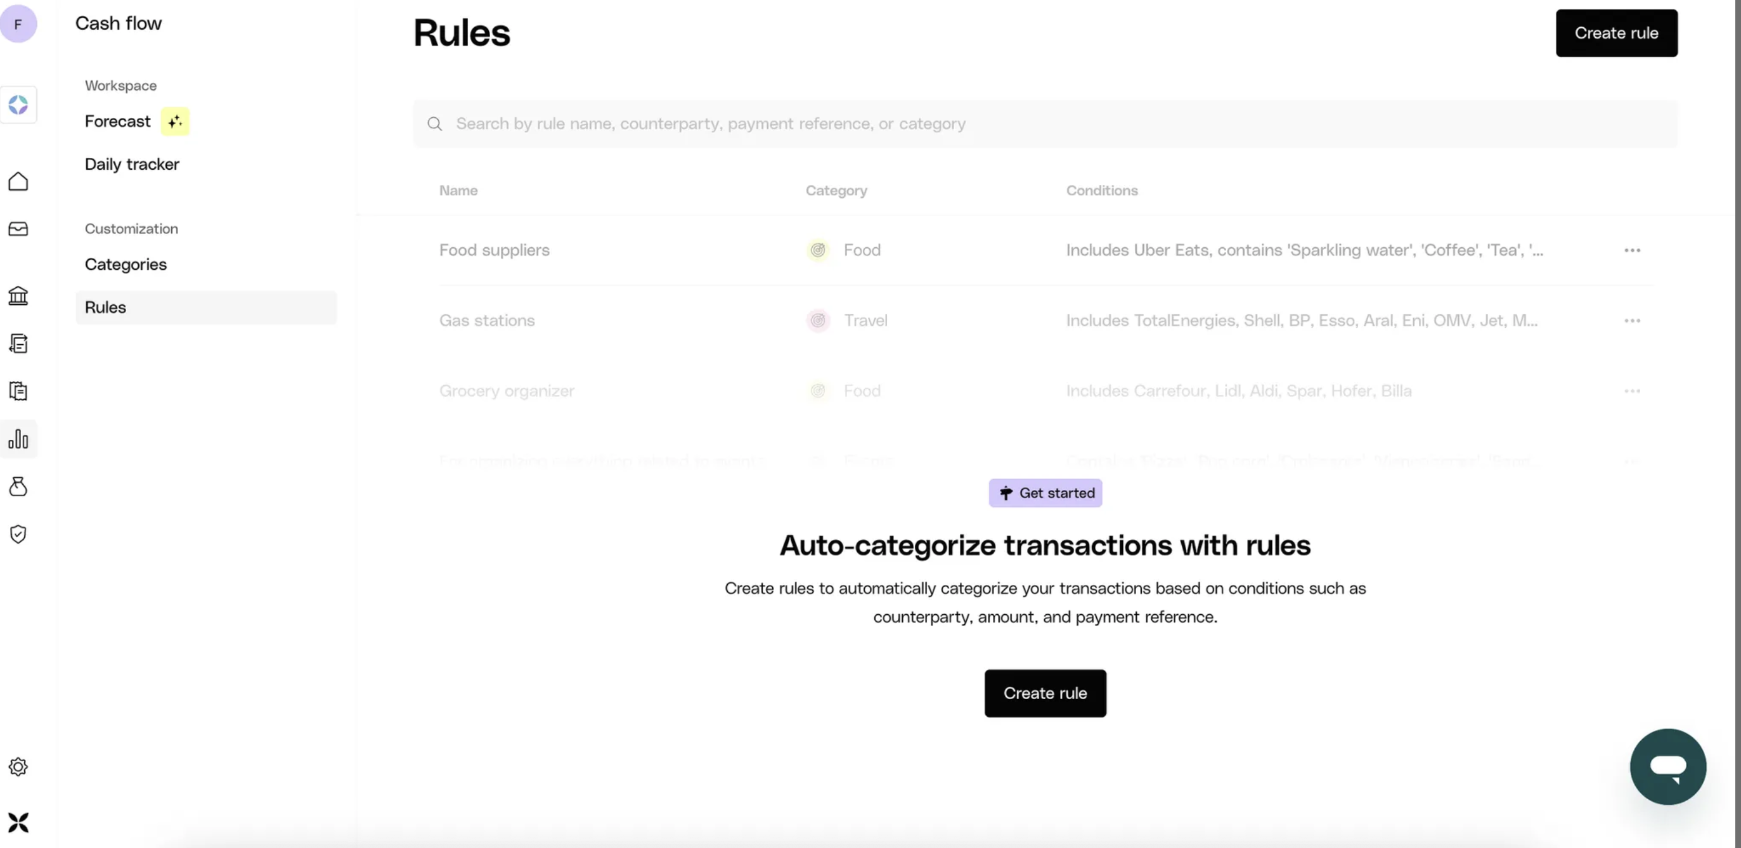Select the Gas stations rule name
The height and width of the screenshot is (848, 1741).
[x=487, y=320]
